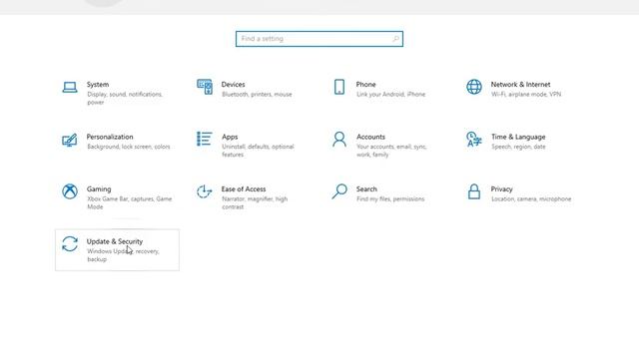Click 'Display, sound, notifications, power' text
Viewport: 639px width, 359px height.
pyautogui.click(x=125, y=98)
